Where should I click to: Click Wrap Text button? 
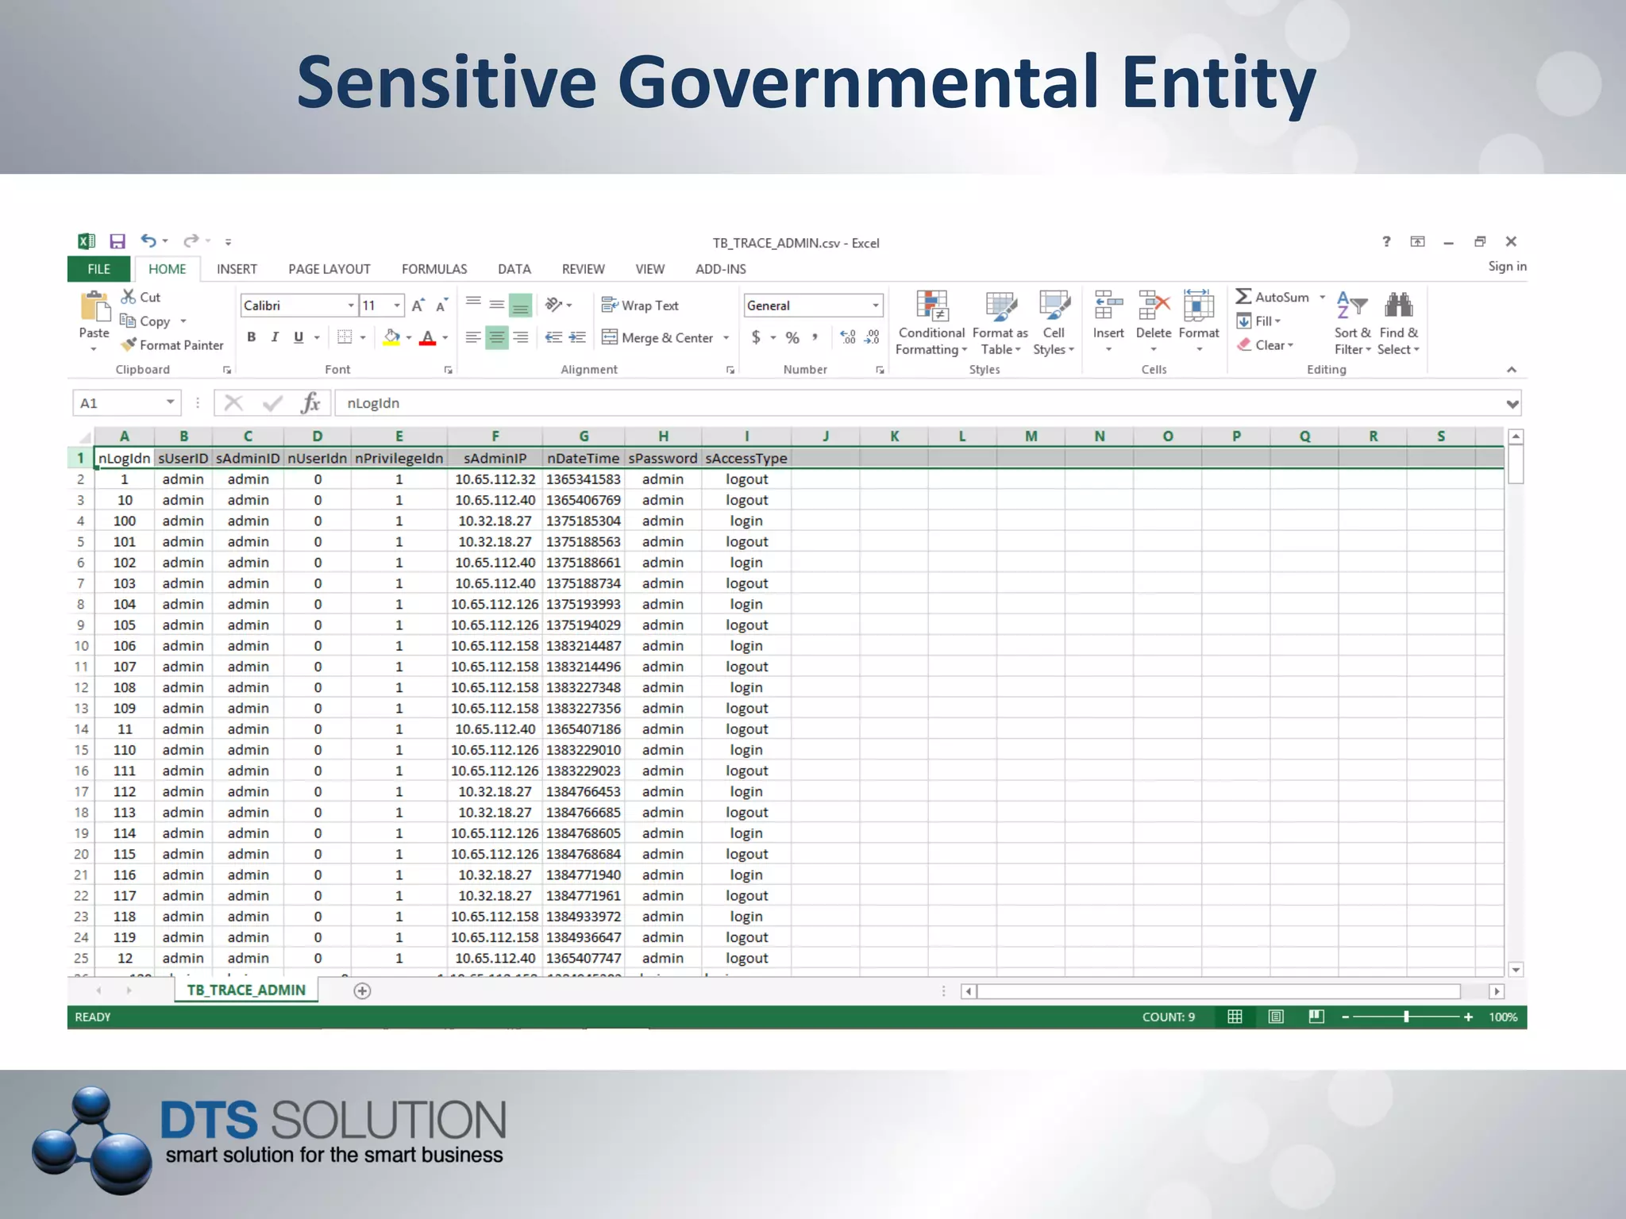click(640, 306)
